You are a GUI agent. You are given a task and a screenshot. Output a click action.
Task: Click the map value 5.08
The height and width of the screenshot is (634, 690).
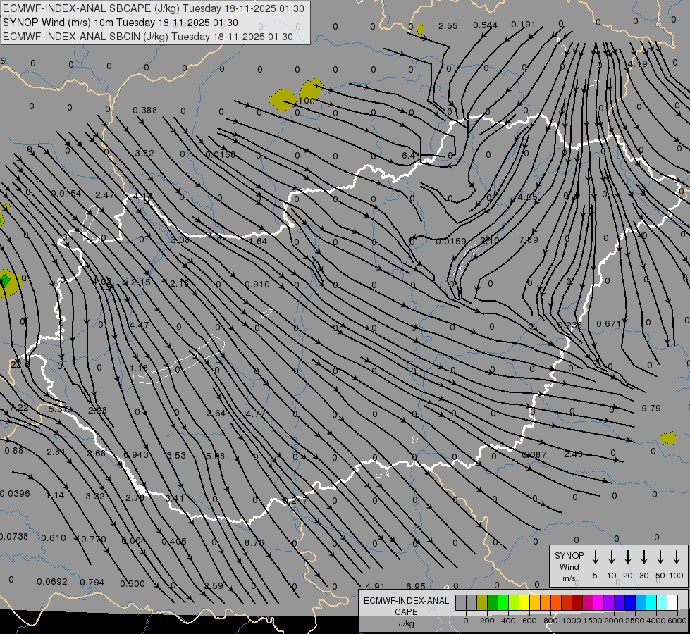click(215, 456)
